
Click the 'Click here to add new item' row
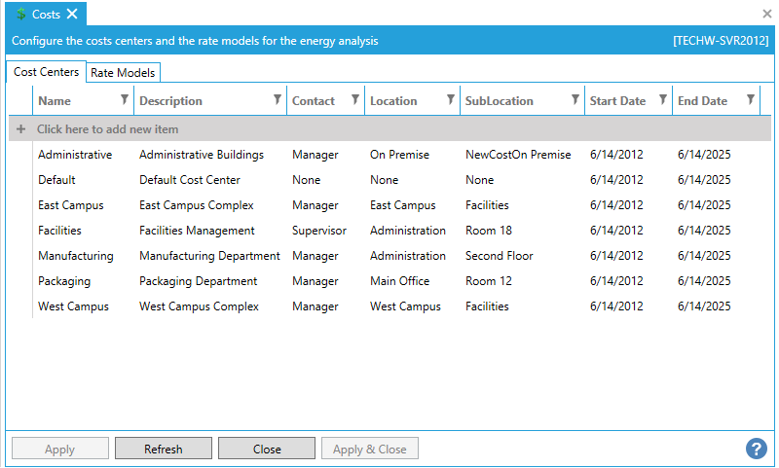point(107,129)
